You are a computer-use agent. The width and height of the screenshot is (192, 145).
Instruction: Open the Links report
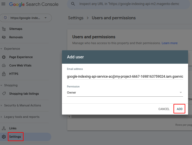[x=13, y=128]
